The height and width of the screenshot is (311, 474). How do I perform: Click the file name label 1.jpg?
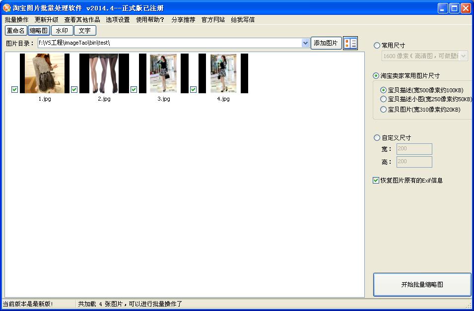point(45,99)
